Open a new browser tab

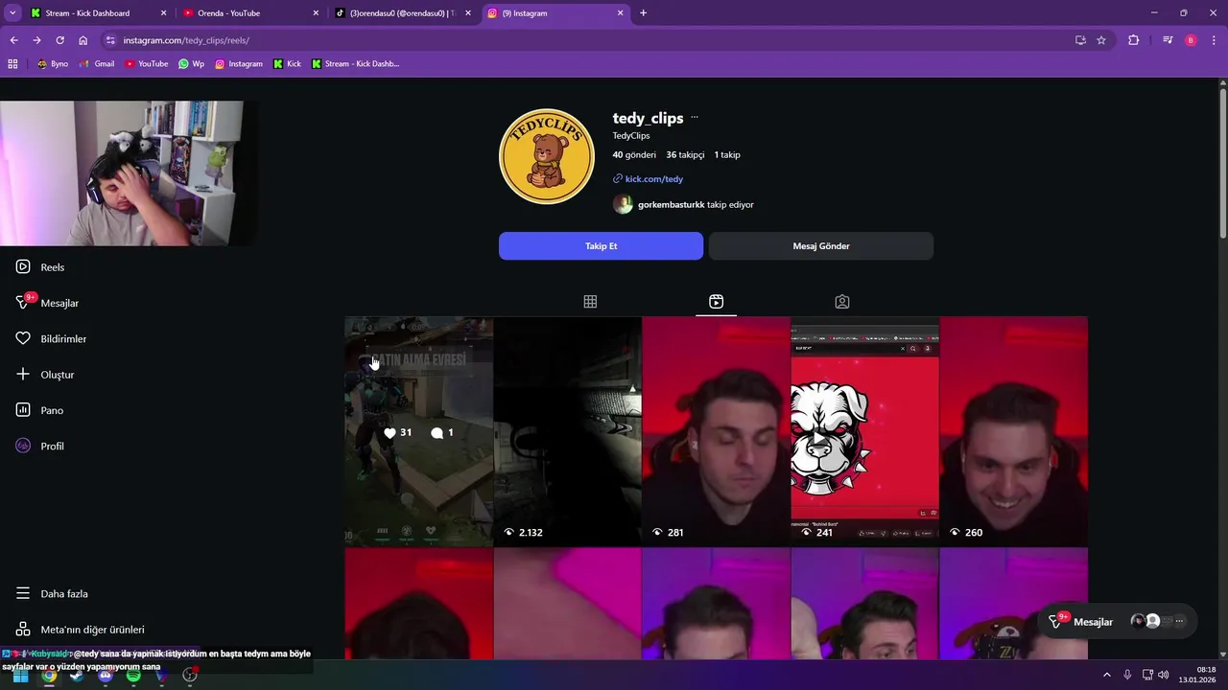pyautogui.click(x=643, y=13)
